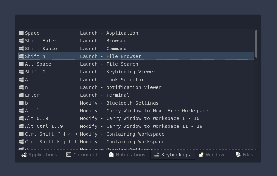Click the Super key icon beside Enter
Screen dimensions: 277x176
21,95
